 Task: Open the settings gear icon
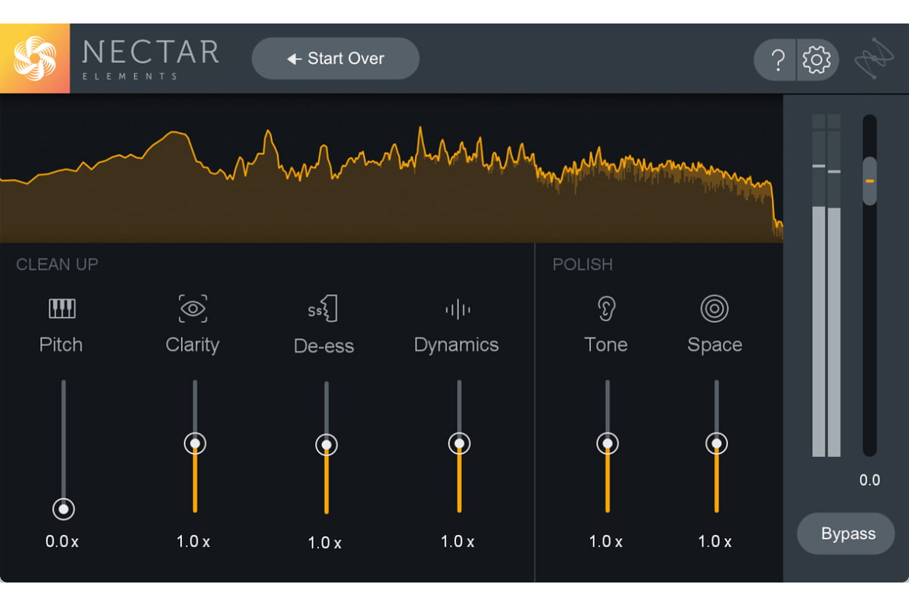click(x=817, y=60)
